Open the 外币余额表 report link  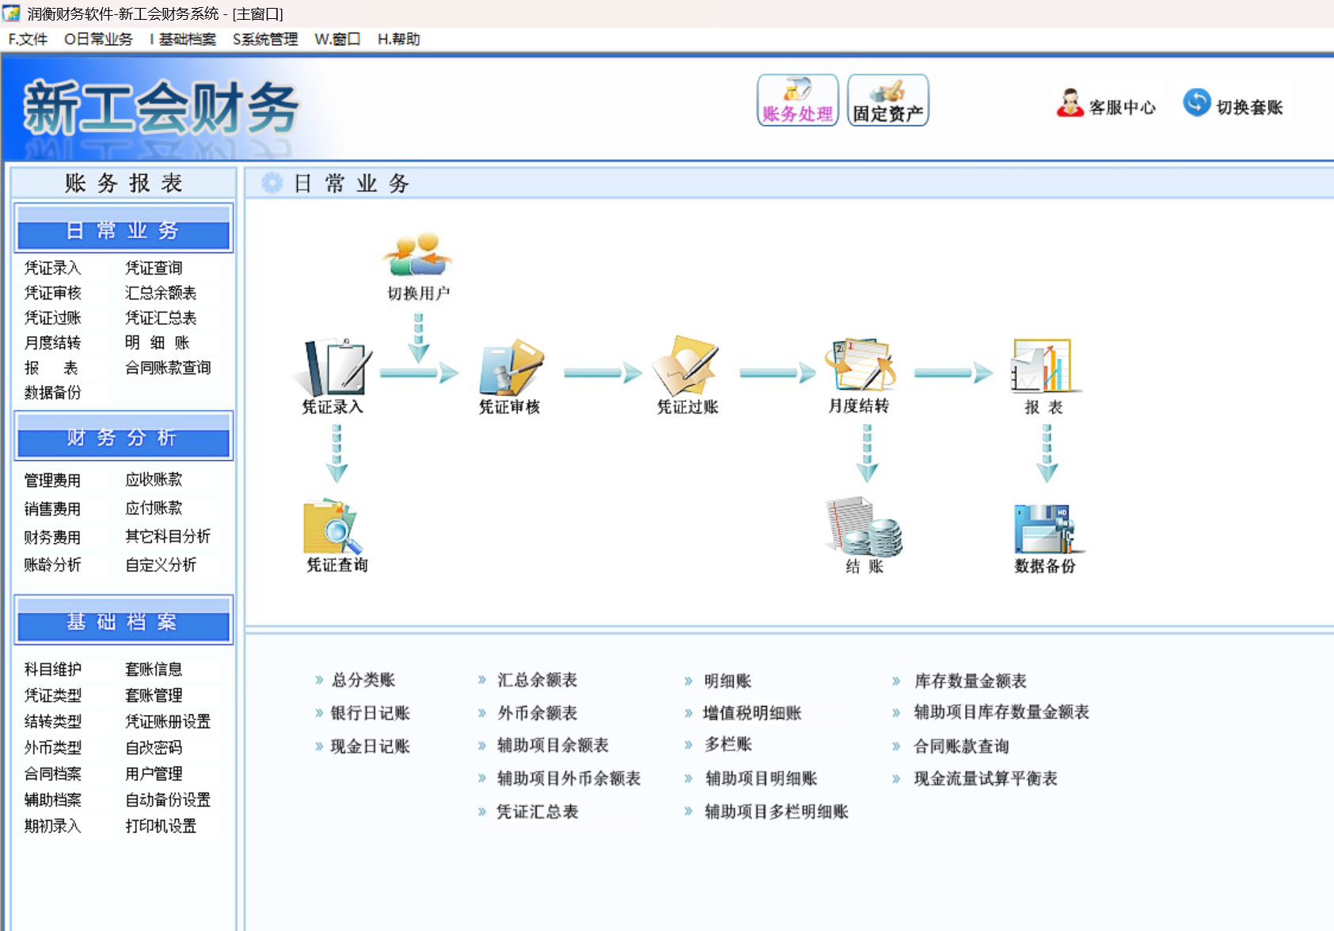[x=538, y=712]
